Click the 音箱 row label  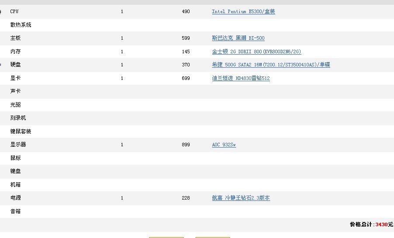tap(15, 211)
